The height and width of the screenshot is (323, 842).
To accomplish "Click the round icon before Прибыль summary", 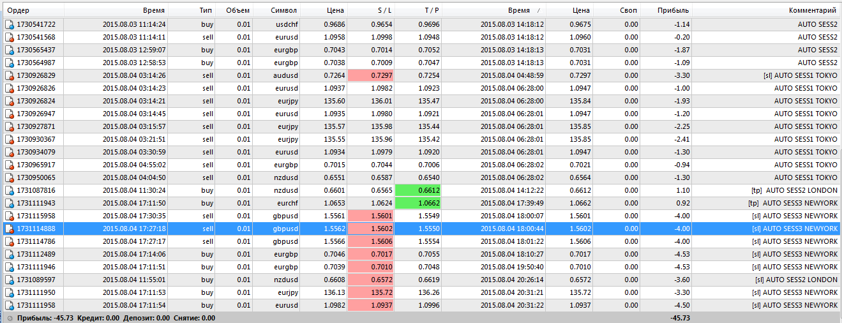I will (x=10, y=318).
